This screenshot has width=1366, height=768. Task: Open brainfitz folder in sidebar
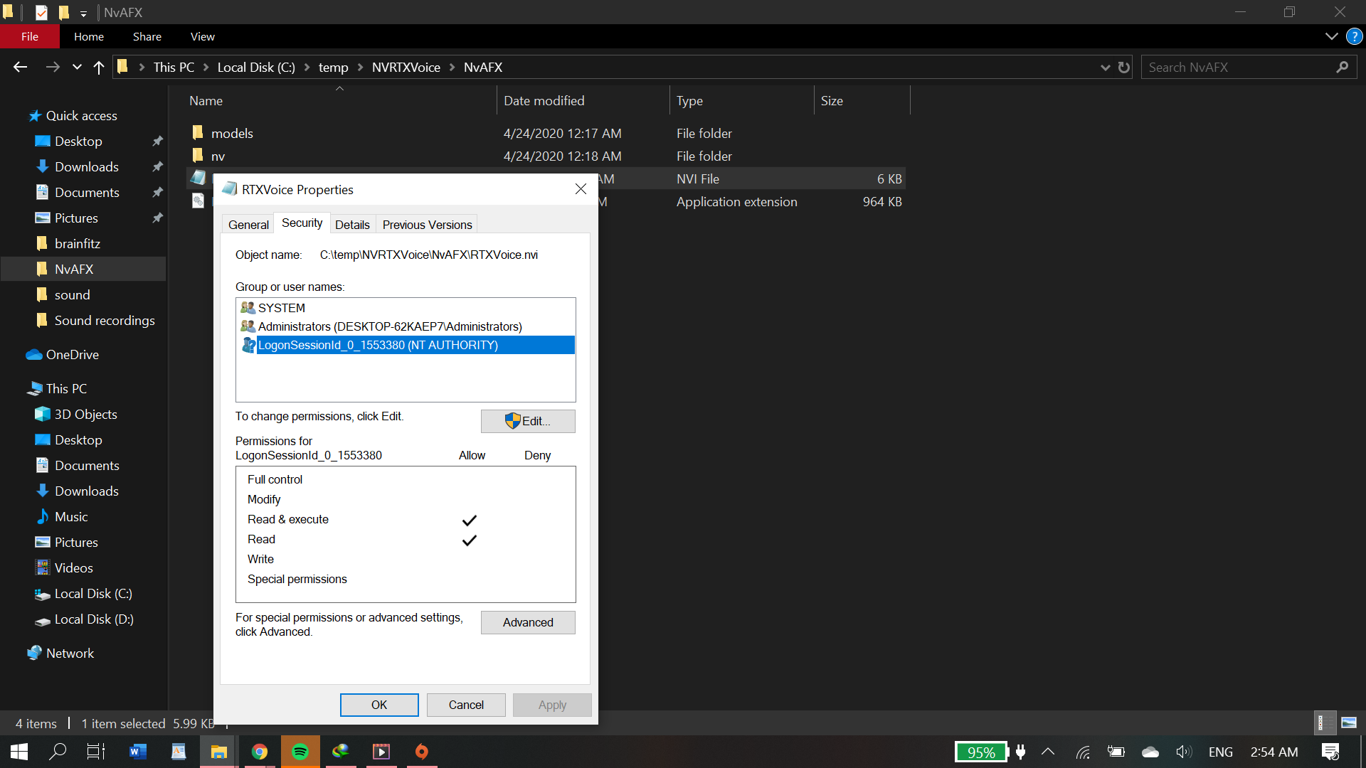pos(77,243)
